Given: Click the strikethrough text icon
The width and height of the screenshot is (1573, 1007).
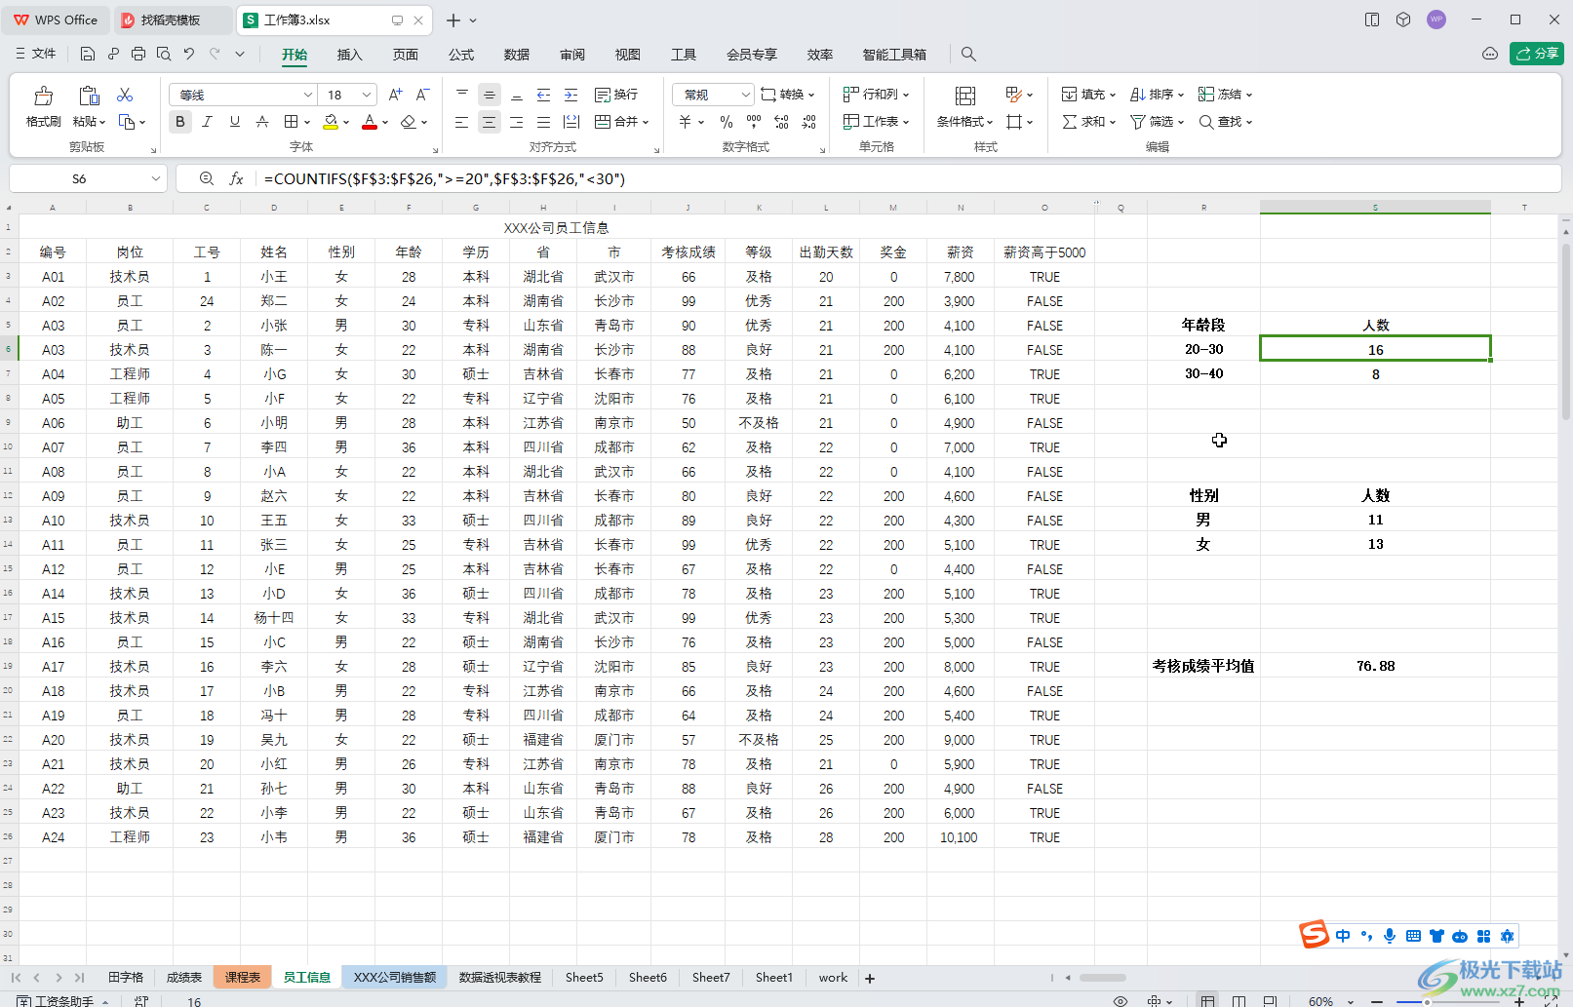Looking at the screenshot, I should 262,122.
